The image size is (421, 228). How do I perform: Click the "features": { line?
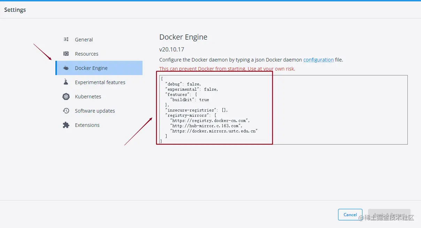181,95
